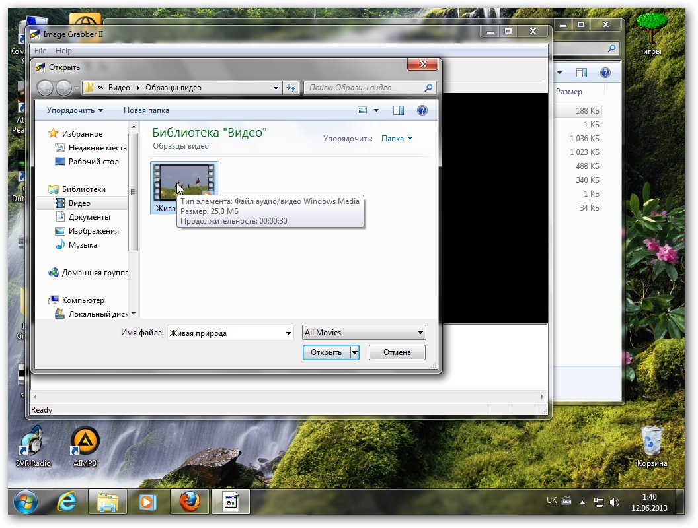Launch Internet Explorer from the taskbar
This screenshot has width=698, height=528.
click(67, 502)
